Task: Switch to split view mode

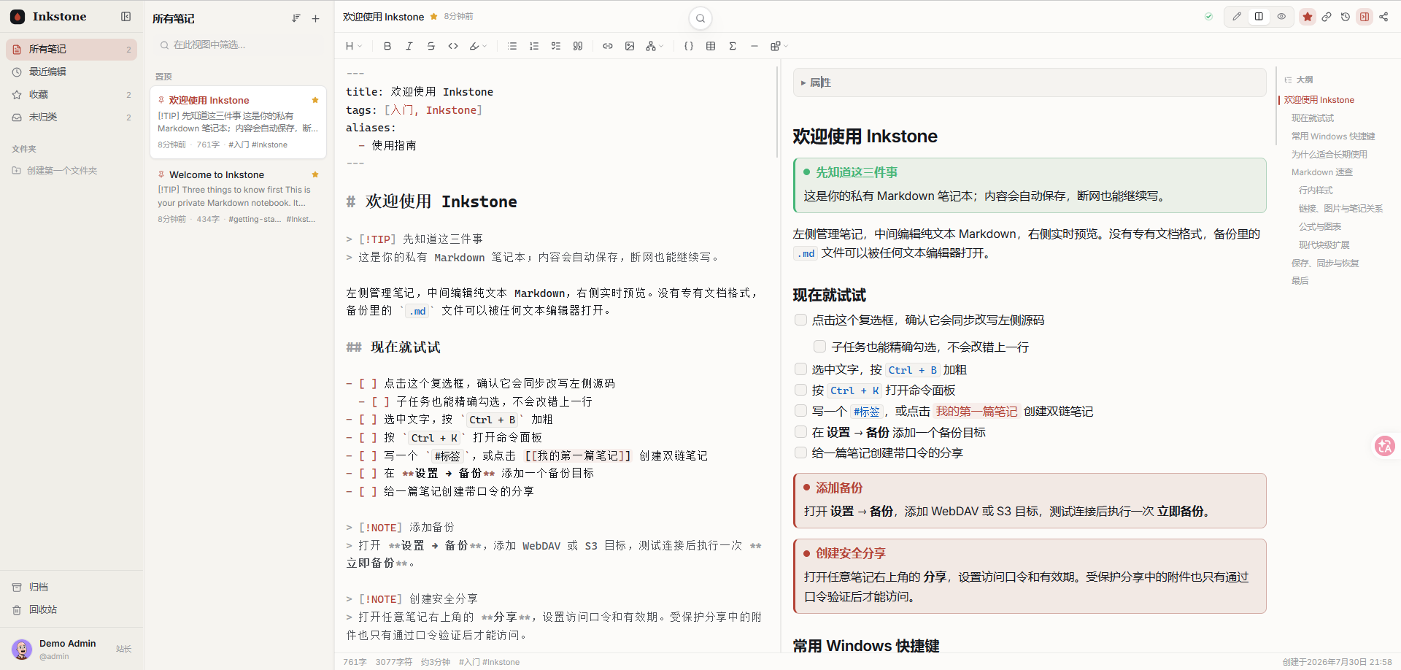Action: tap(1259, 17)
